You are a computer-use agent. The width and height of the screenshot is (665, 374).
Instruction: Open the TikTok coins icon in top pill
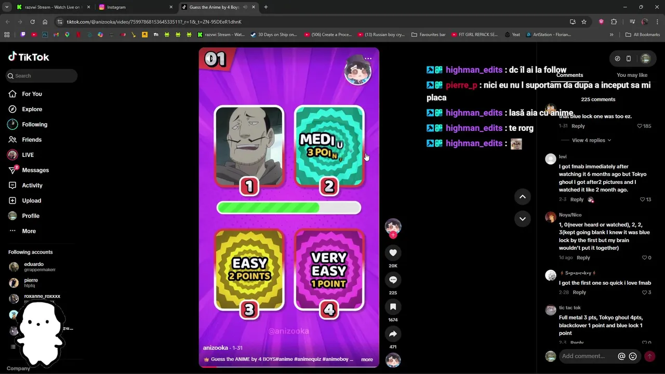pyautogui.click(x=617, y=59)
